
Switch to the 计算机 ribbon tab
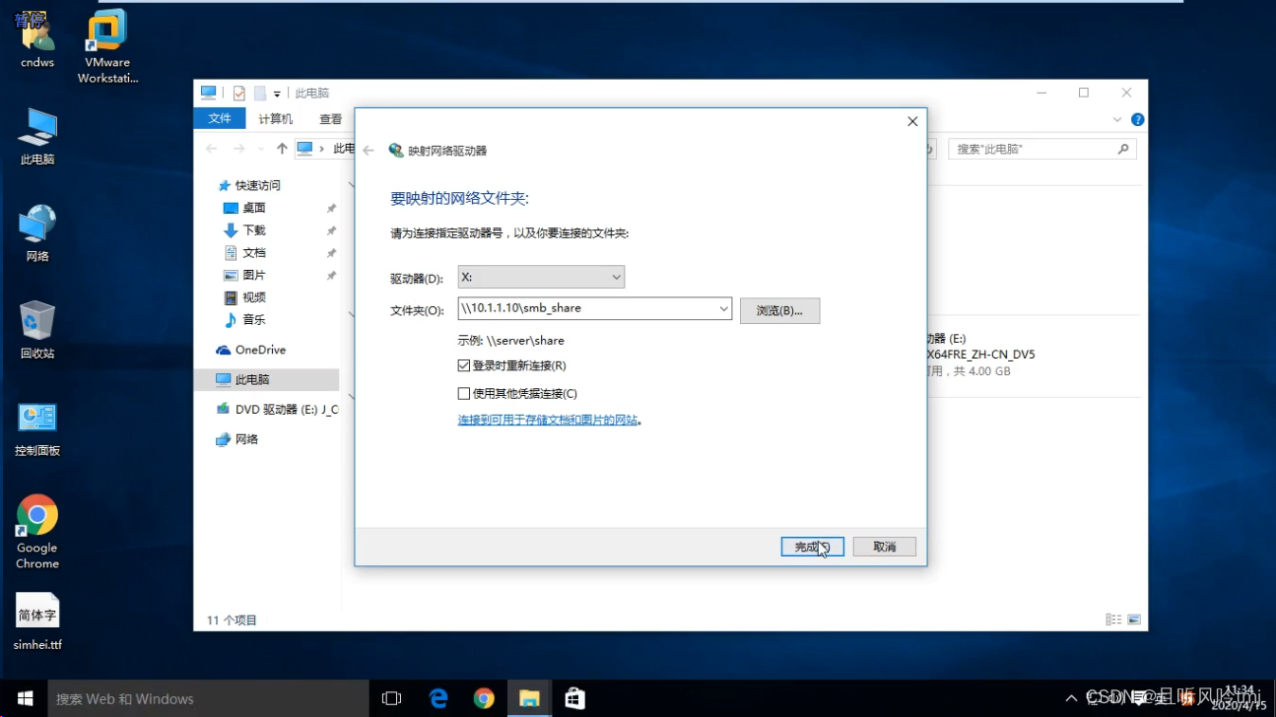[x=274, y=118]
